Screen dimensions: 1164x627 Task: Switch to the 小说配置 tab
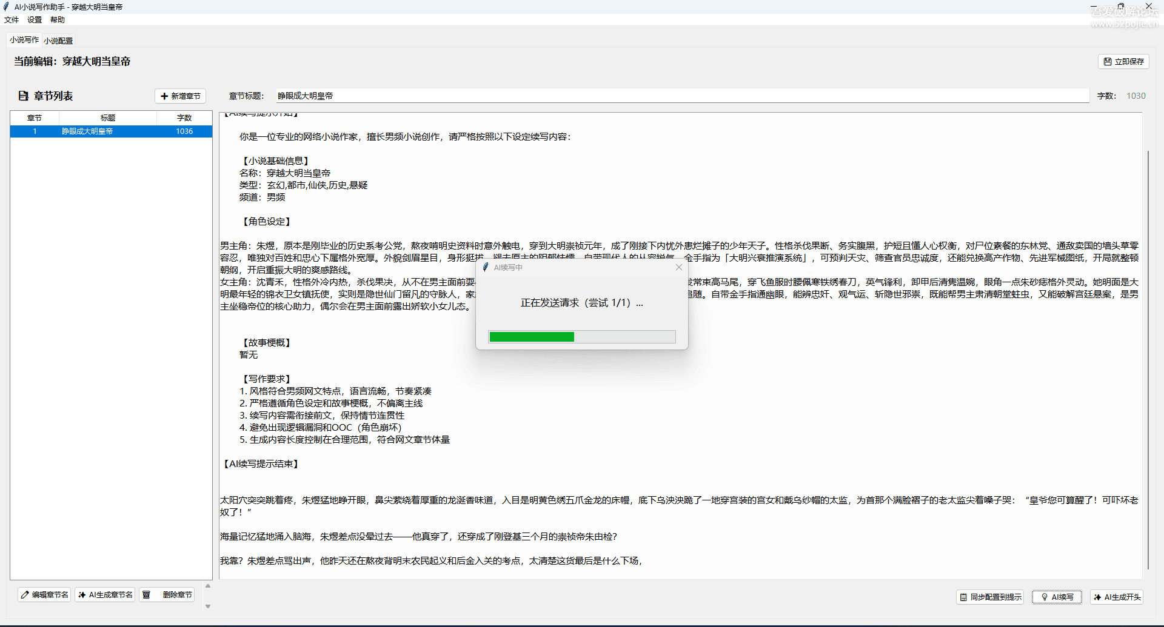pos(58,41)
